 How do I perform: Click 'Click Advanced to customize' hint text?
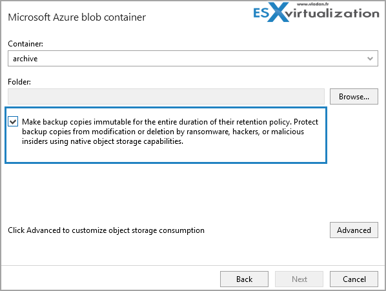(106, 230)
